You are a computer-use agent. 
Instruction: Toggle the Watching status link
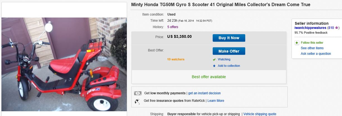click(224, 59)
